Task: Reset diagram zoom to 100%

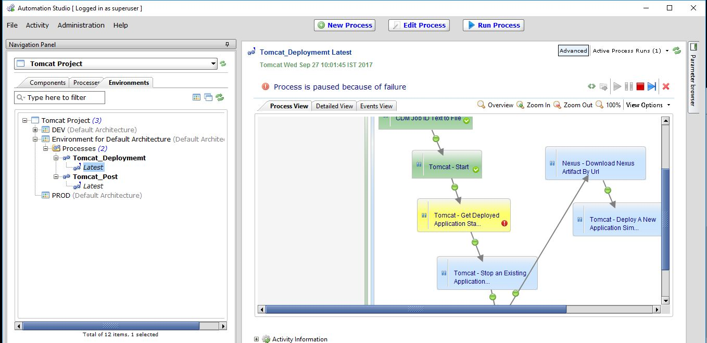Action: click(608, 105)
